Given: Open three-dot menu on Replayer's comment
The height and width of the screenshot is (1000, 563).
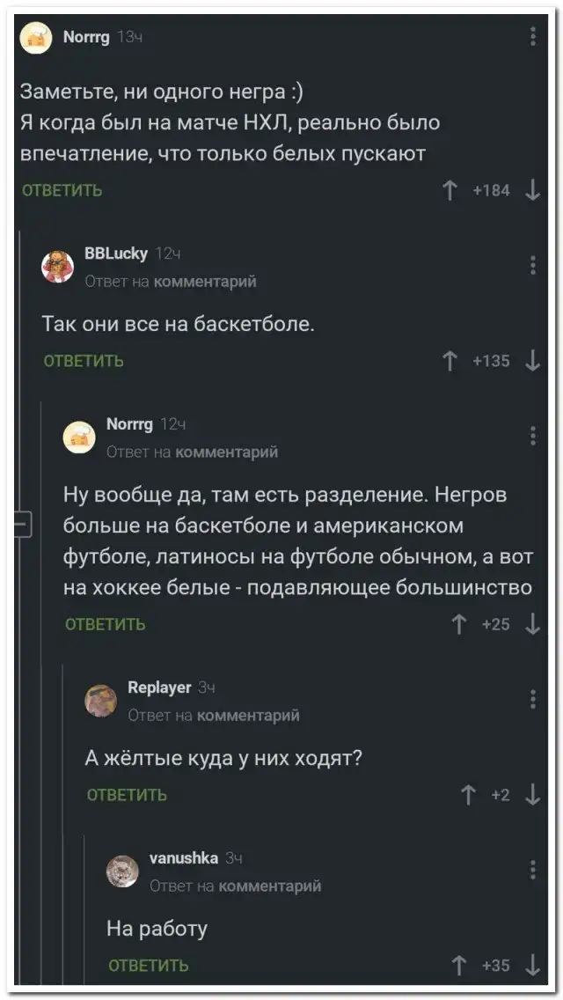Looking at the screenshot, I should (533, 700).
